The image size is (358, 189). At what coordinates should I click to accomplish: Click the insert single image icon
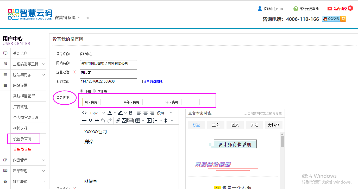124,121
